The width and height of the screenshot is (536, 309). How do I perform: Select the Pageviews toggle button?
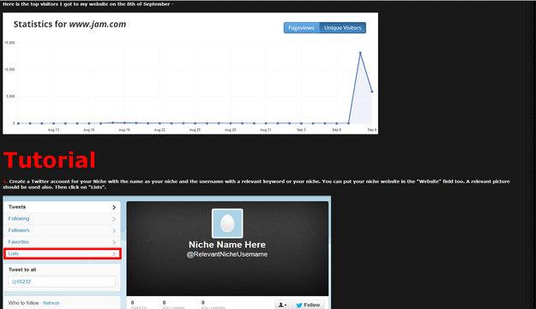click(x=301, y=28)
